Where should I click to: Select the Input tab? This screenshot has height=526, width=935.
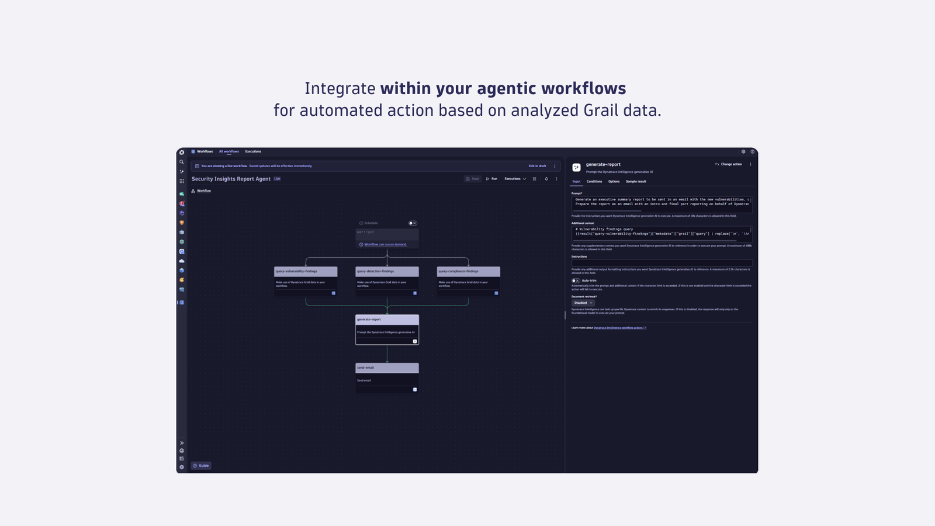pyautogui.click(x=576, y=182)
